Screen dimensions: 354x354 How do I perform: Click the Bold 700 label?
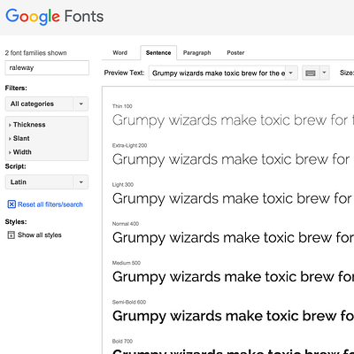click(x=122, y=342)
